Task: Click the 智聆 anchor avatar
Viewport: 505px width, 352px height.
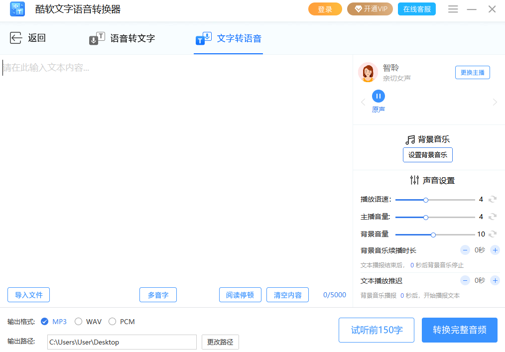Action: pos(368,72)
